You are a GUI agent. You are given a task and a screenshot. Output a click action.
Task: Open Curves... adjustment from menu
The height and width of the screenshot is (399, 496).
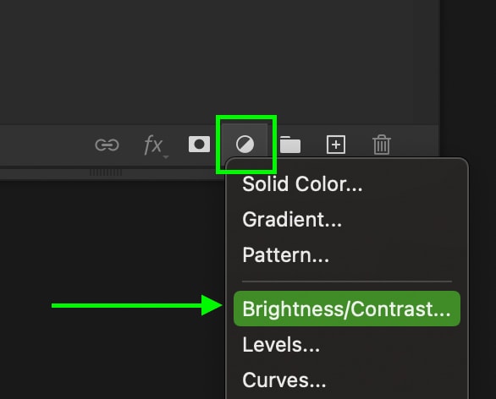pos(284,380)
